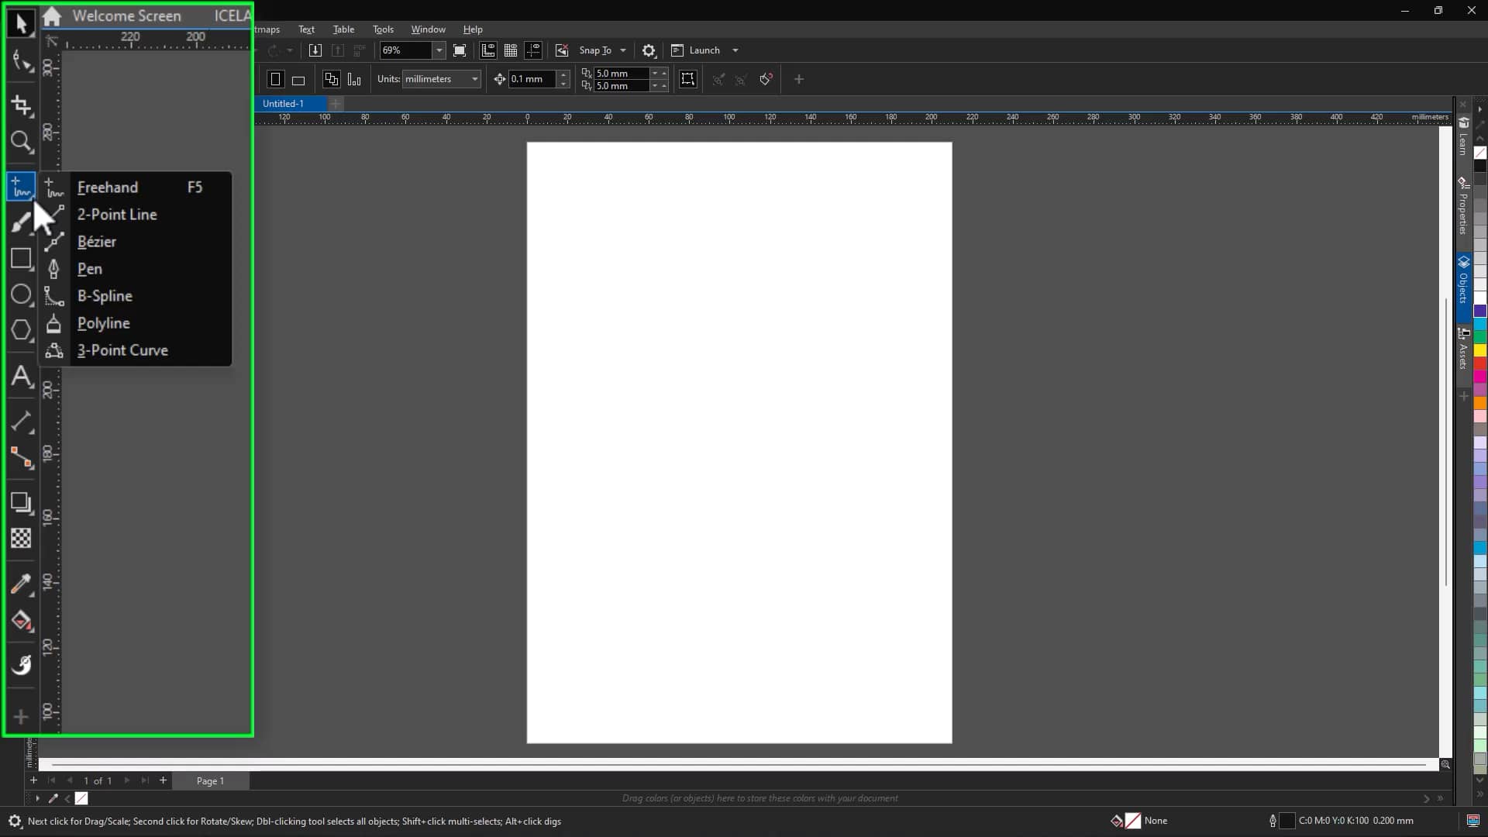Add a new page with the plus button
The image size is (1488, 837).
[163, 780]
